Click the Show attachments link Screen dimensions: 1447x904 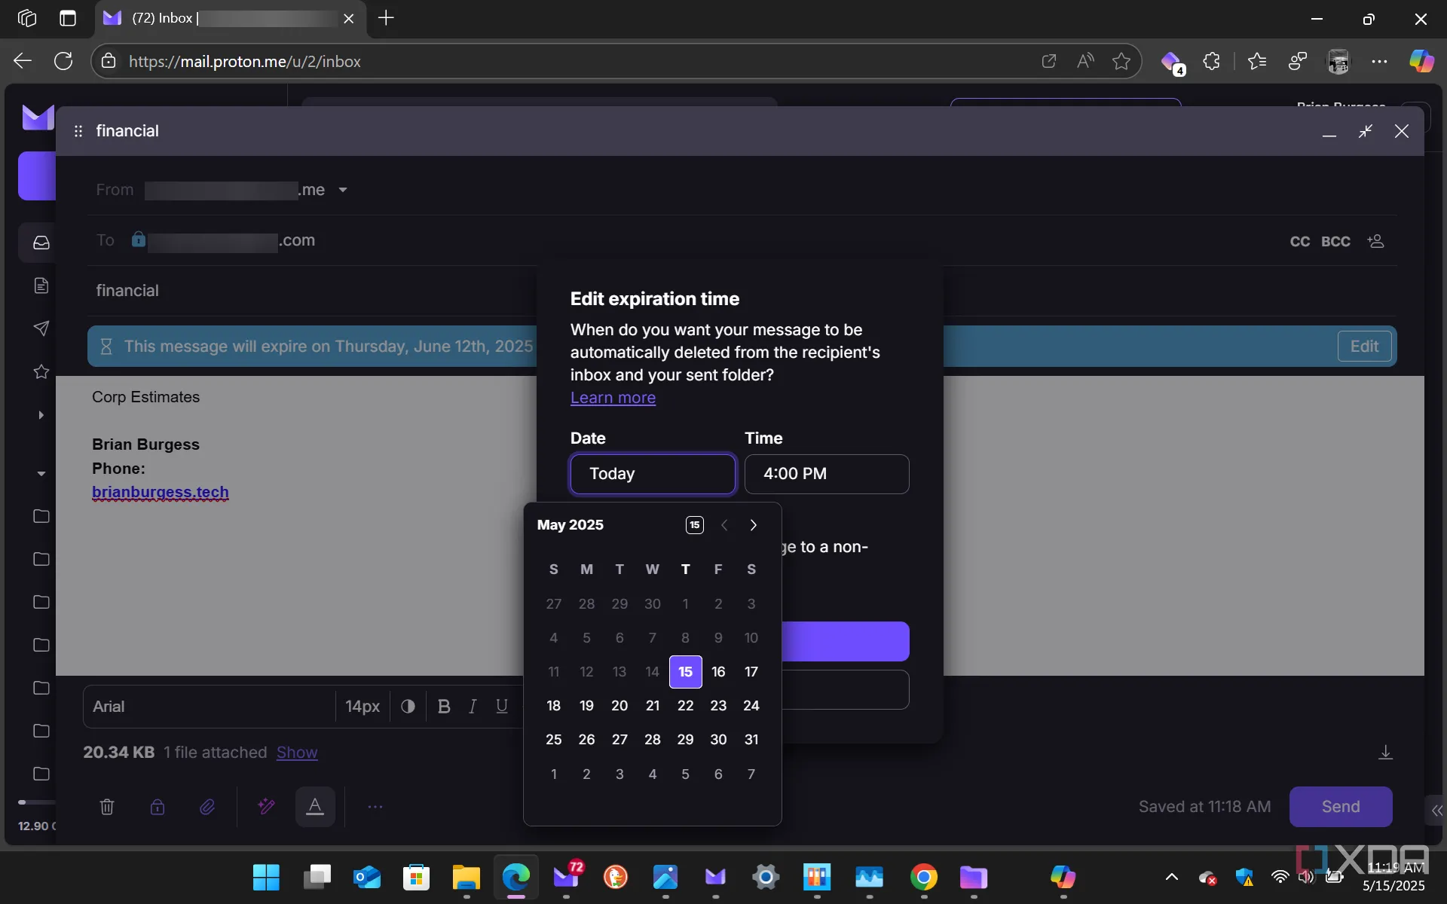(297, 753)
